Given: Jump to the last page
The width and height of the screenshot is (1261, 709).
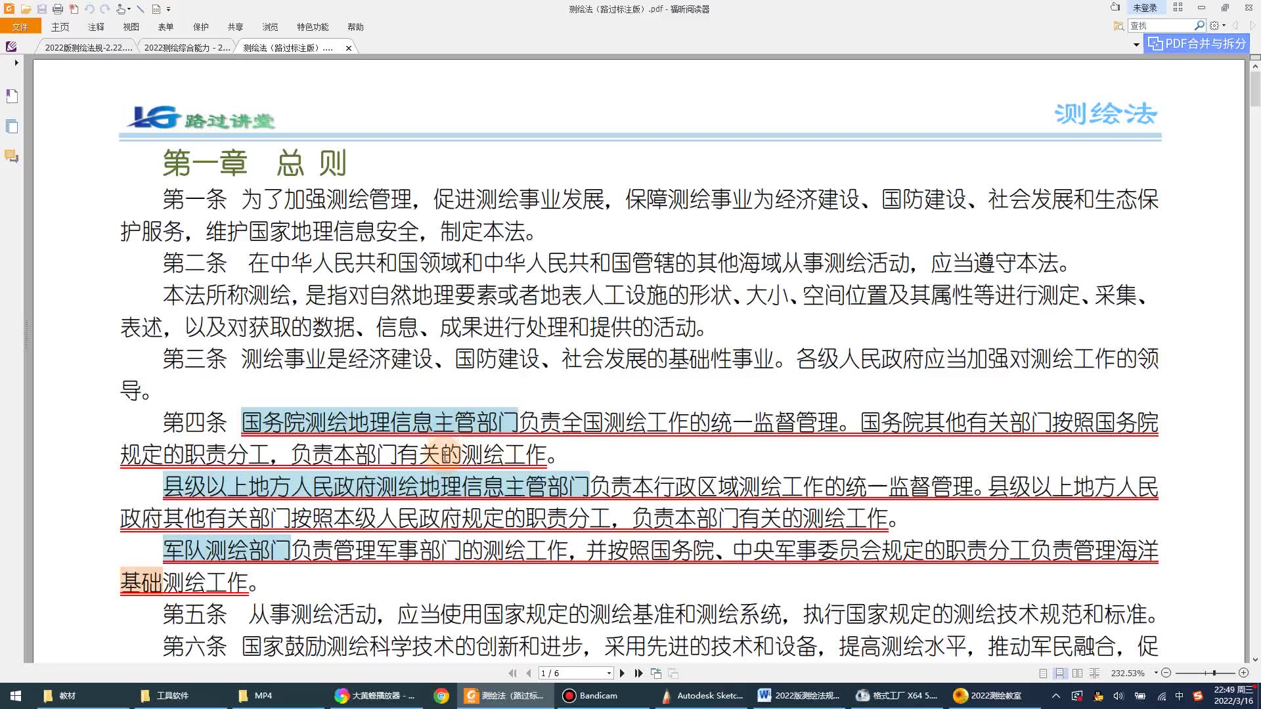Looking at the screenshot, I should click(638, 673).
